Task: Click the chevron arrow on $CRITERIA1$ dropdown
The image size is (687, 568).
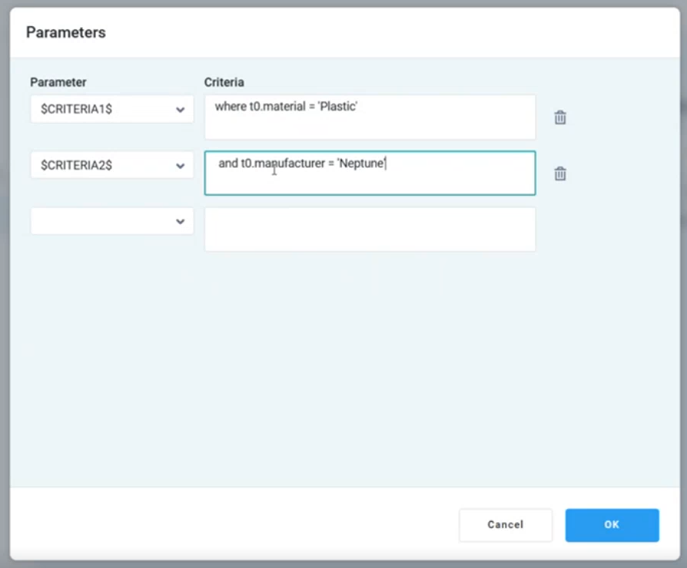Action: tap(180, 110)
